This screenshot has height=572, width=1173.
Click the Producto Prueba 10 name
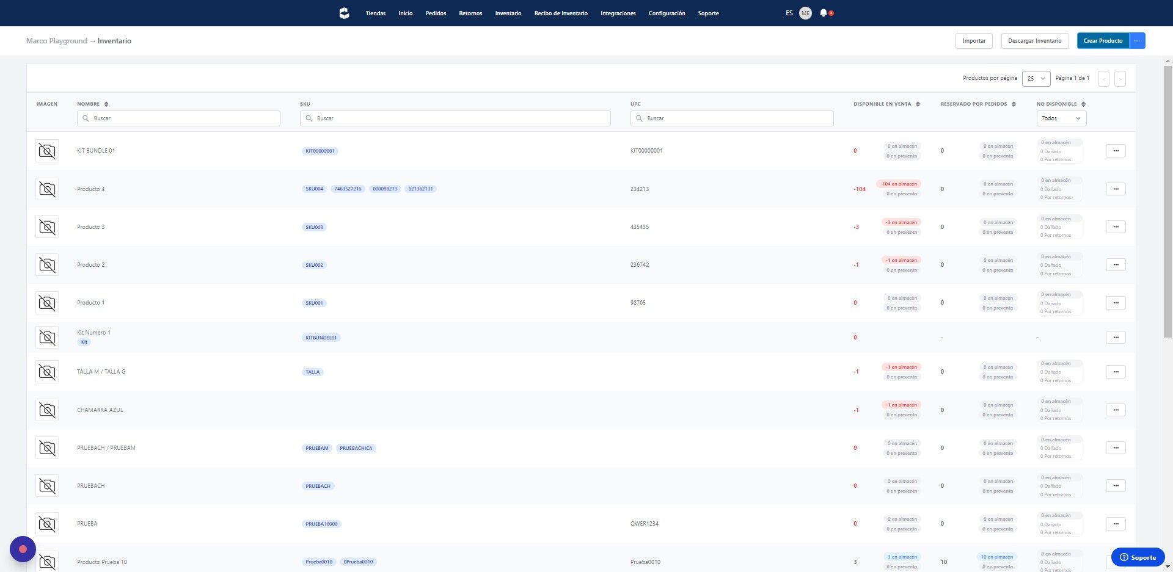[102, 562]
